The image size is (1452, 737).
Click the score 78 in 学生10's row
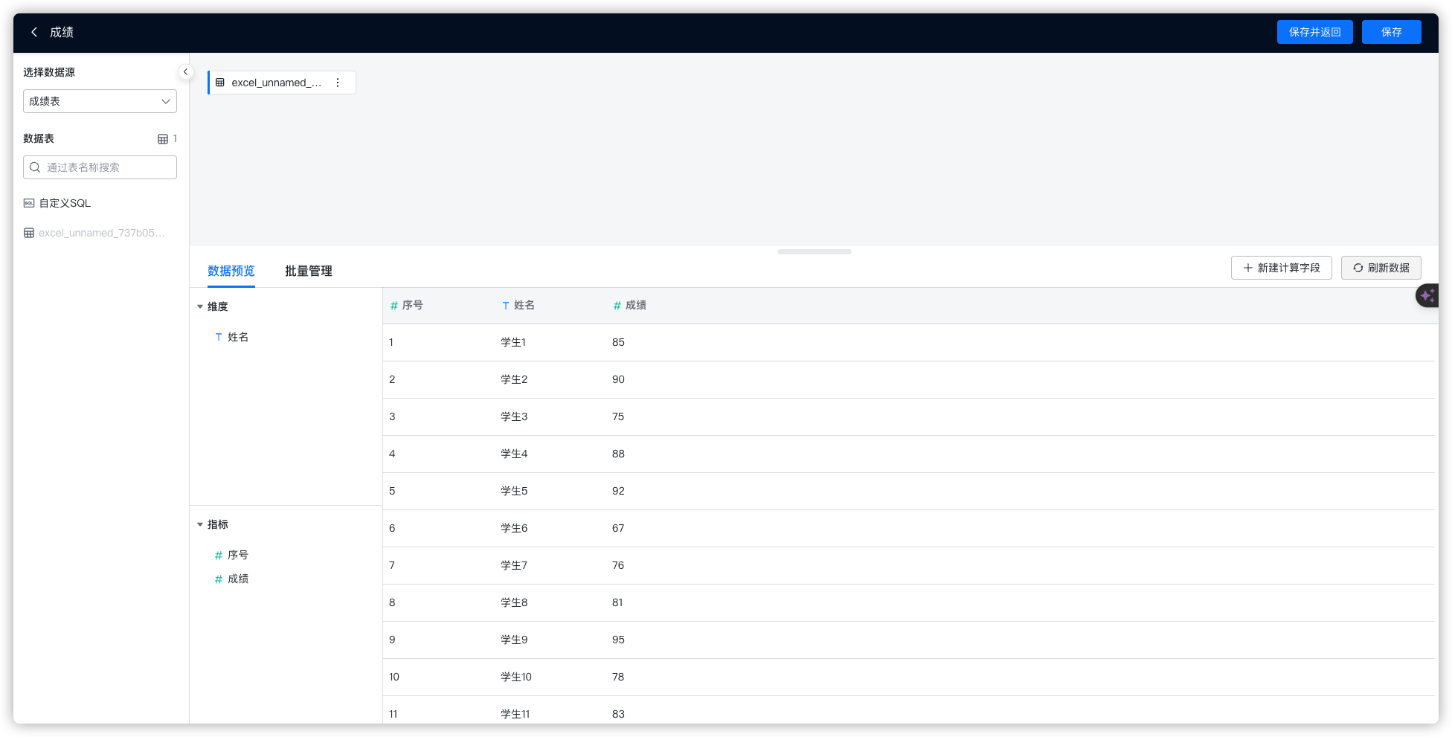(x=618, y=677)
